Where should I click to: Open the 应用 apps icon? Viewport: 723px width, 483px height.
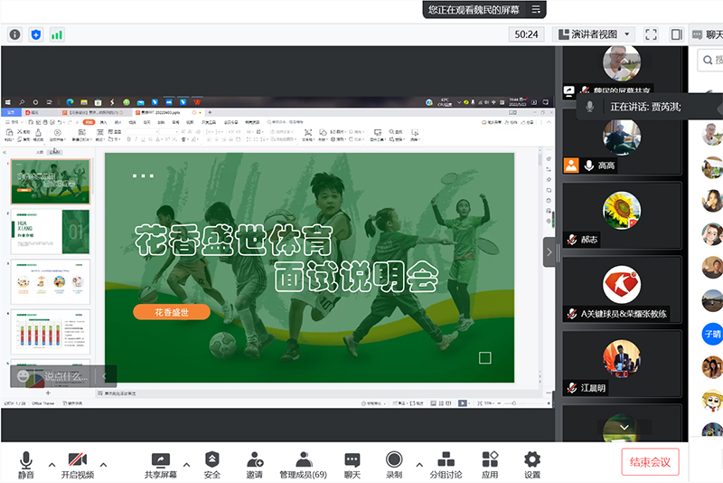tap(490, 465)
